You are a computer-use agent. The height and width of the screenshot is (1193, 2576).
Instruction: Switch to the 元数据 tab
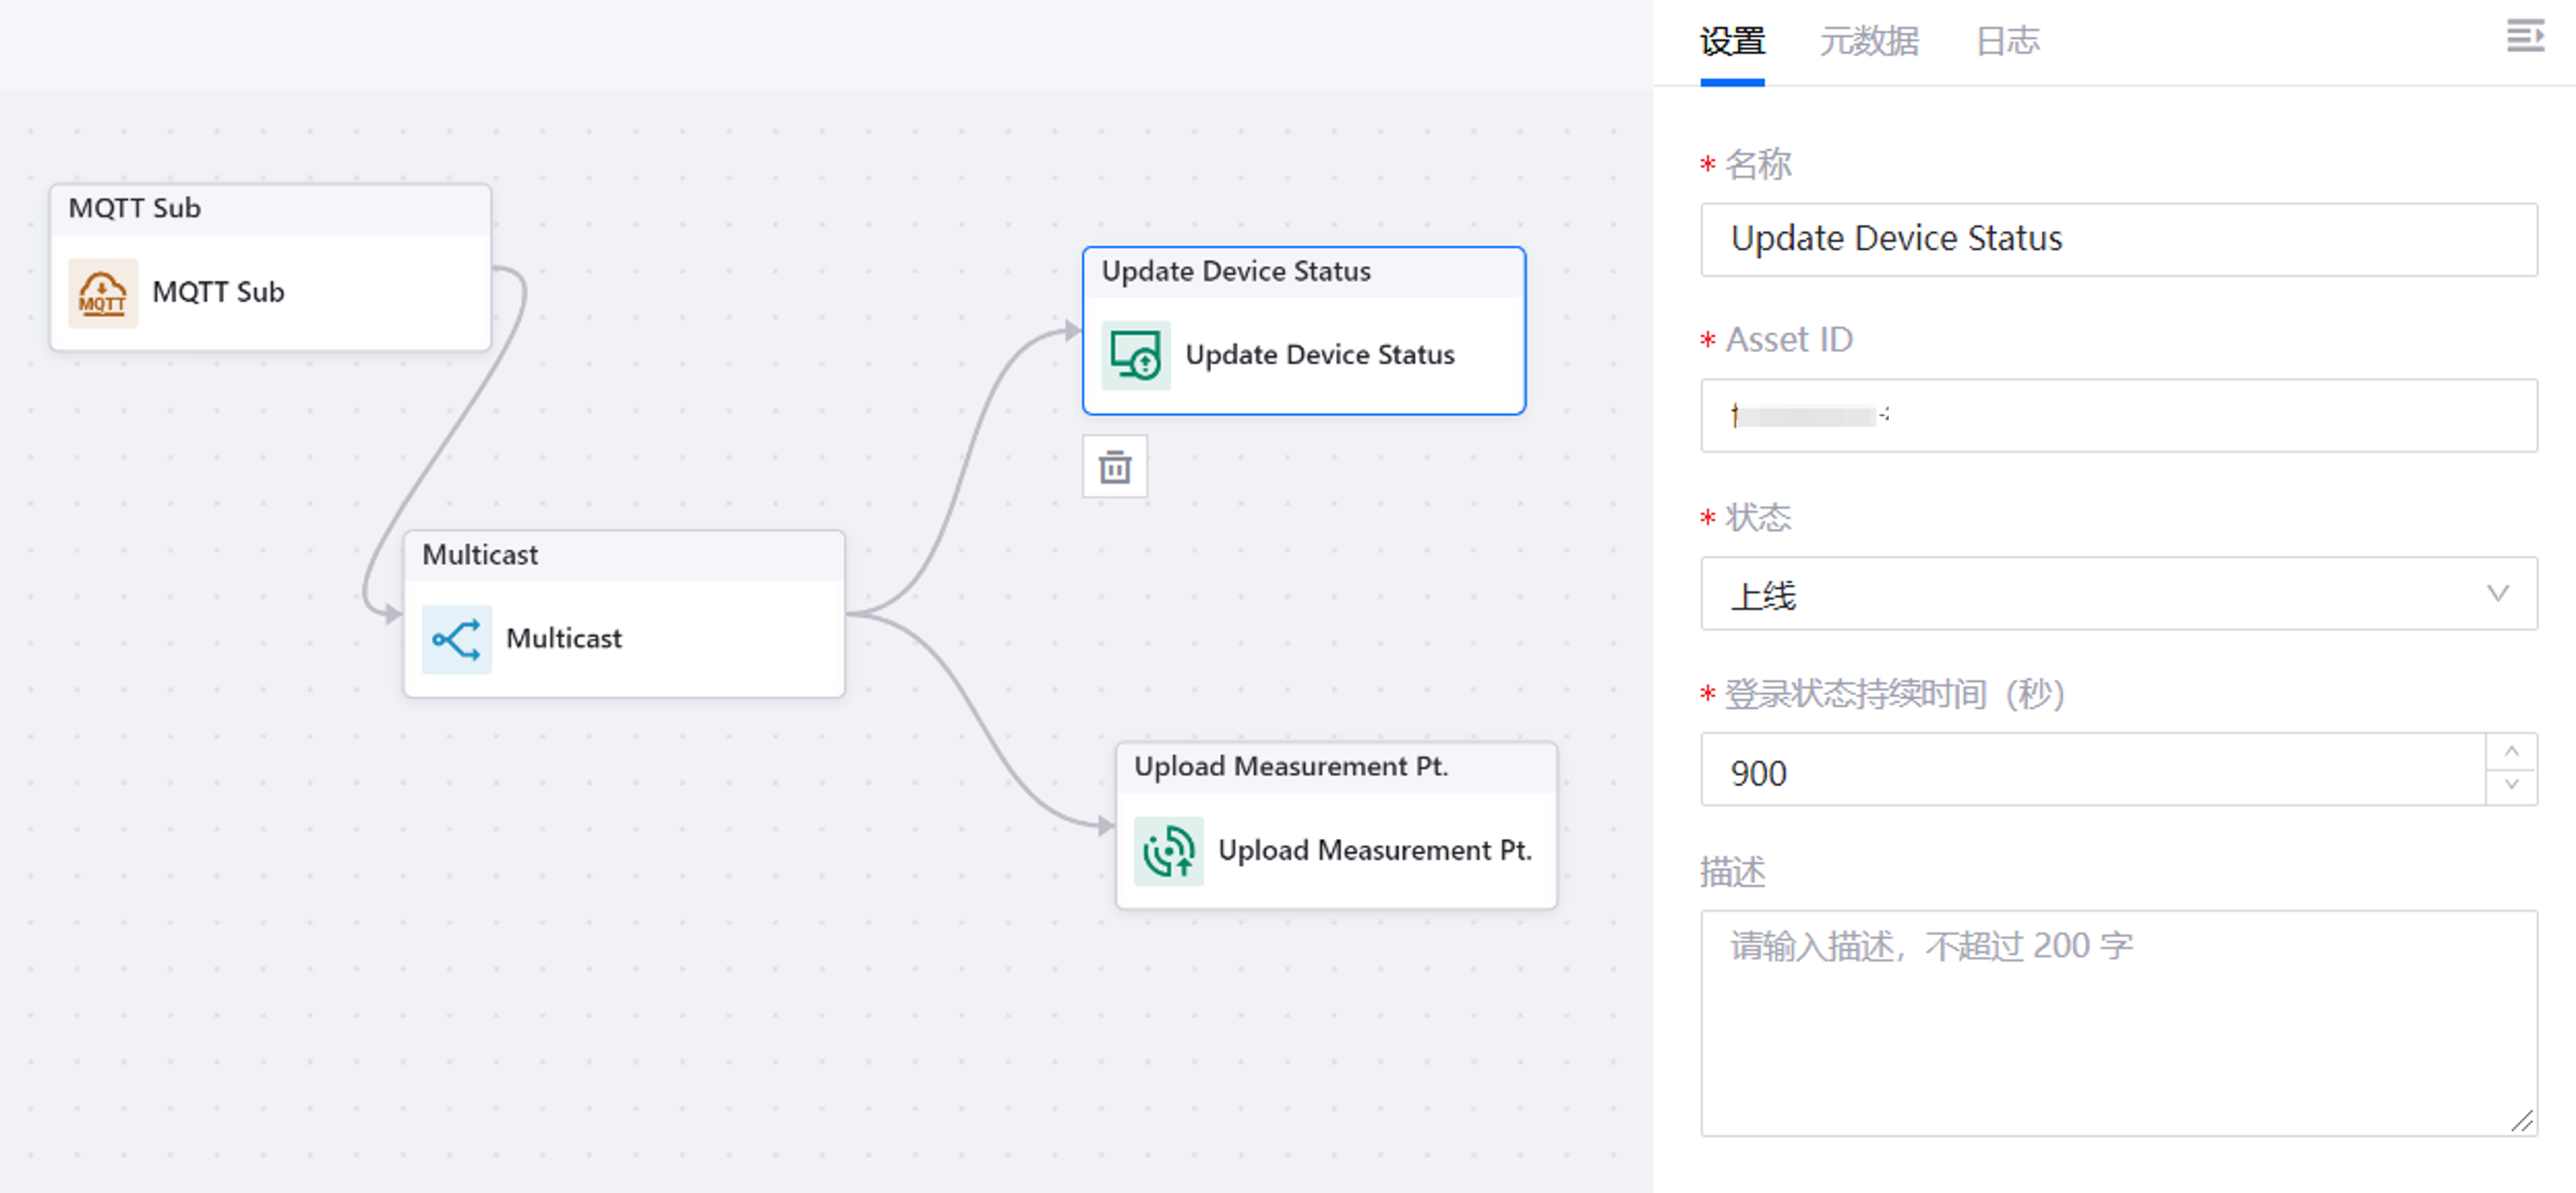(1868, 42)
